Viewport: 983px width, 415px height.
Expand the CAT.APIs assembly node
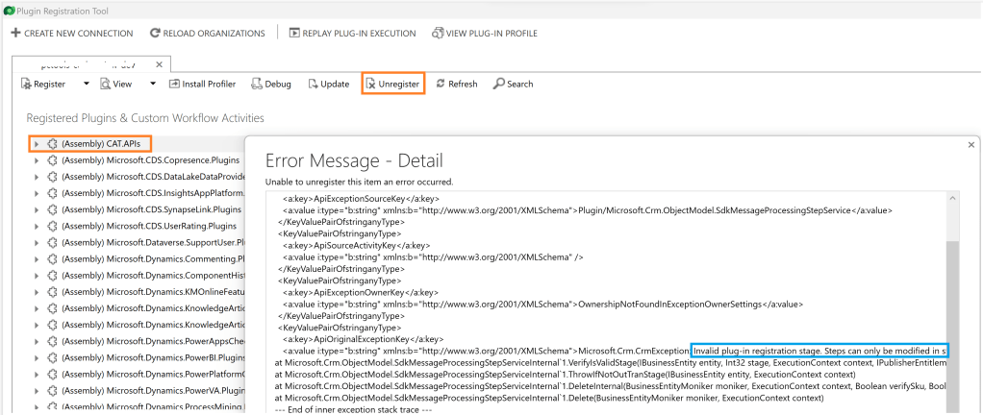(37, 144)
